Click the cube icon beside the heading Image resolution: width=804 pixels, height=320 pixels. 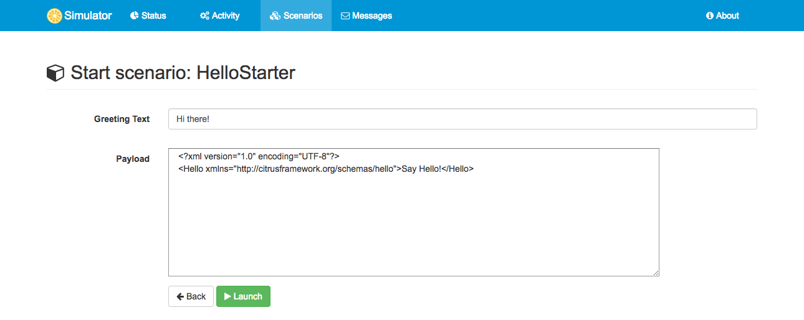[x=55, y=73]
